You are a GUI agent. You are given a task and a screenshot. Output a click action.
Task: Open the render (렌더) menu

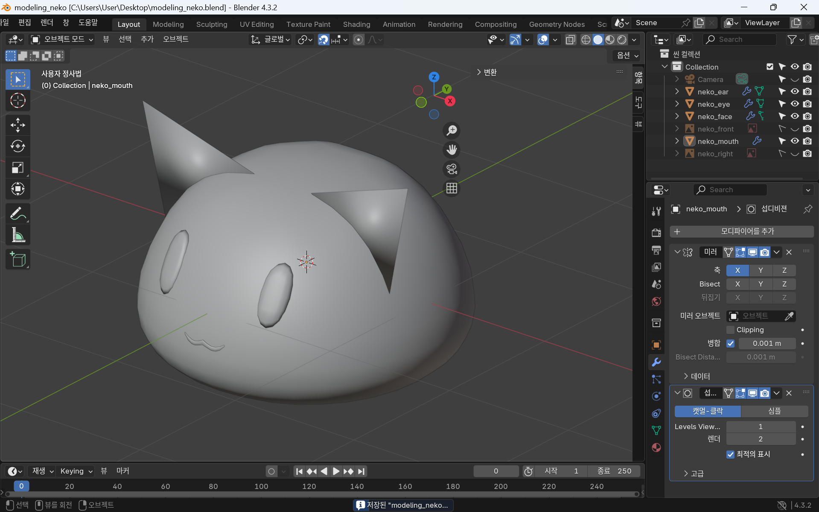[x=47, y=22]
